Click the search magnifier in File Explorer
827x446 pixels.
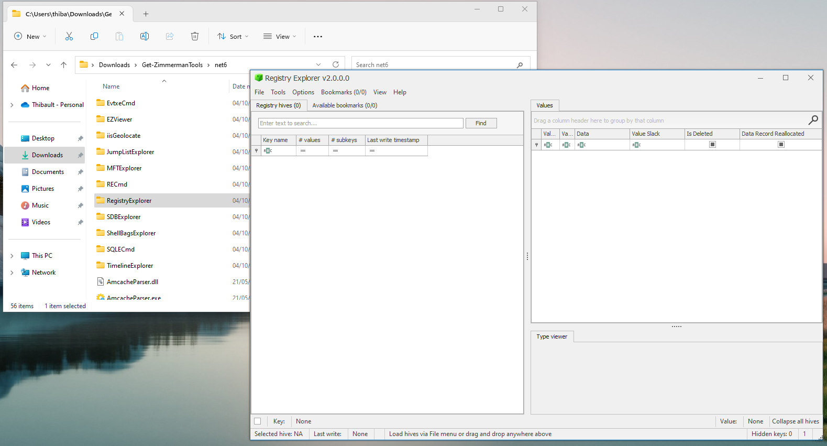click(x=520, y=65)
